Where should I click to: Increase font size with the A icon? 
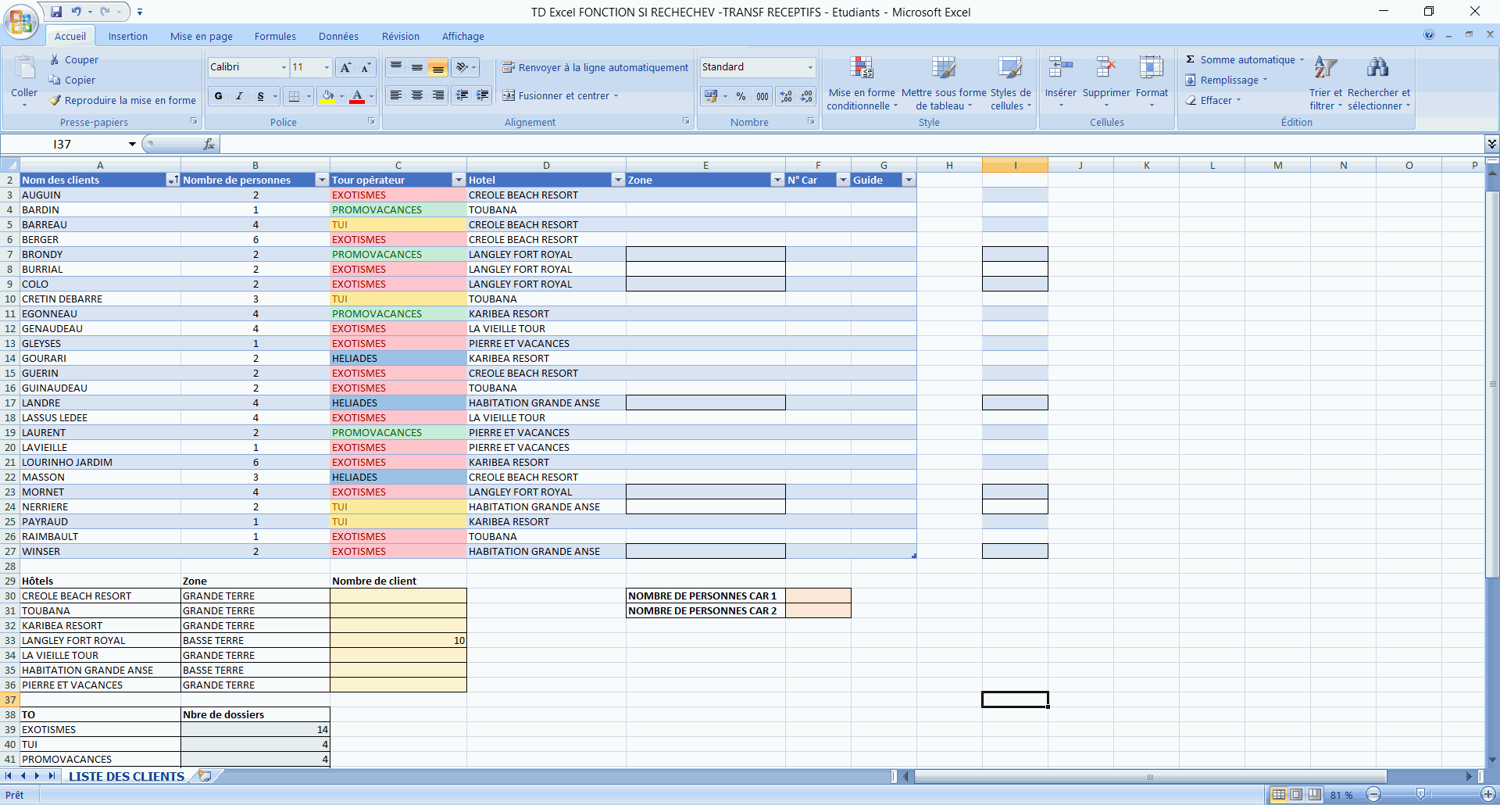[x=345, y=68]
